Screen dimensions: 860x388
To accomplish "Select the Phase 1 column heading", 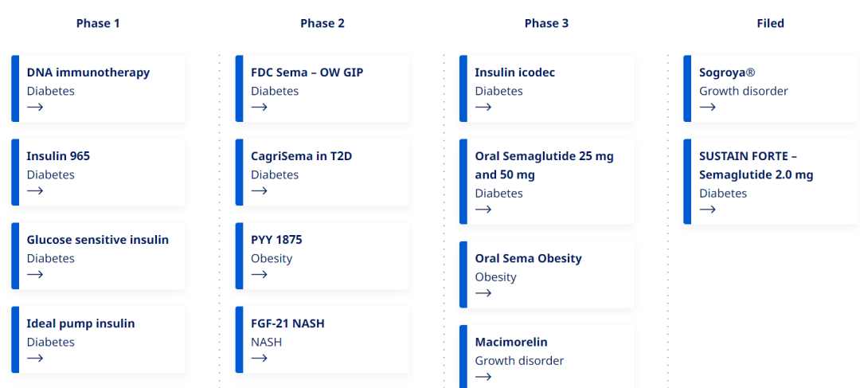I will coord(98,24).
